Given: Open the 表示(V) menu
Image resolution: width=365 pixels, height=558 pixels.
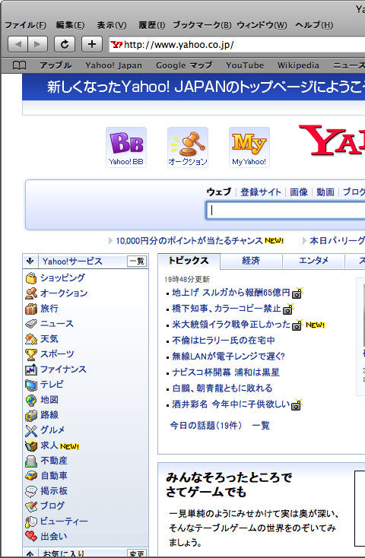Looking at the screenshot, I should [112, 25].
